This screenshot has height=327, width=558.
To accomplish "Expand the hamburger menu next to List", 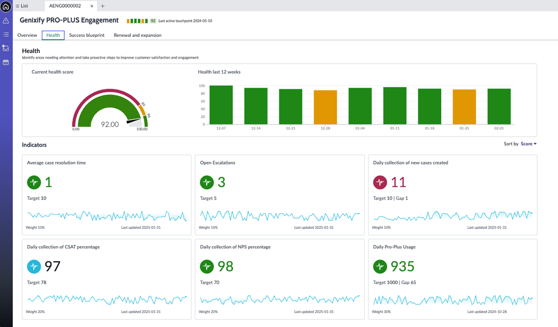I will [17, 6].
